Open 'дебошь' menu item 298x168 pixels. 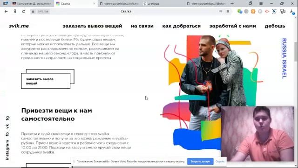pyautogui.click(x=275, y=26)
